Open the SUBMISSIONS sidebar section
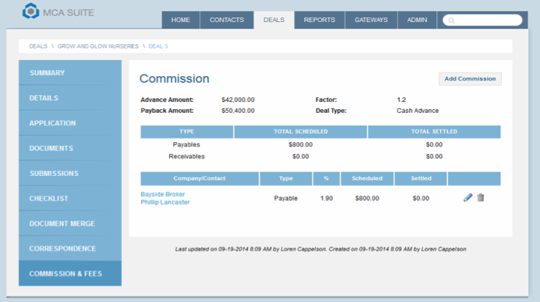Image resolution: width=540 pixels, height=302 pixels. [70, 173]
